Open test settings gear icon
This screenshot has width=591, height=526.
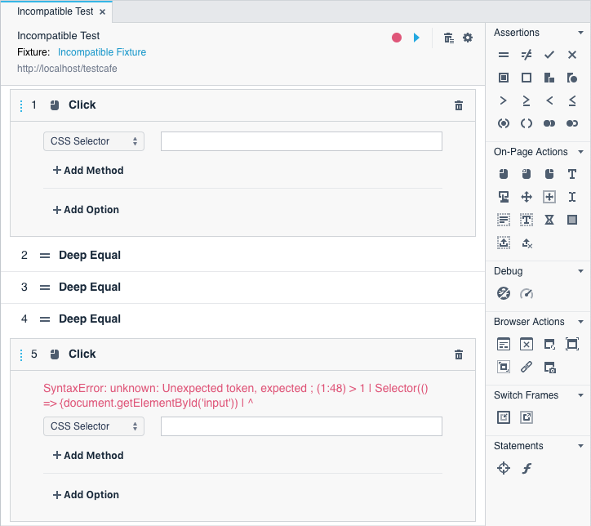(x=468, y=38)
